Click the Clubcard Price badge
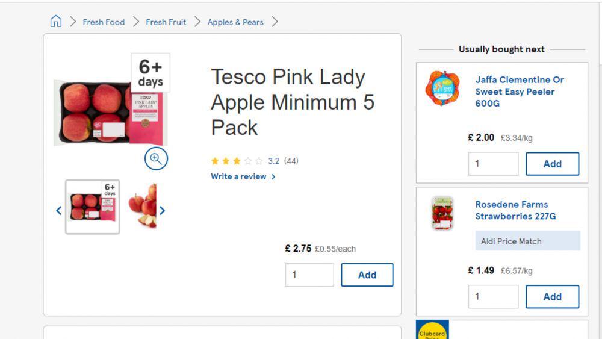 pos(432,330)
